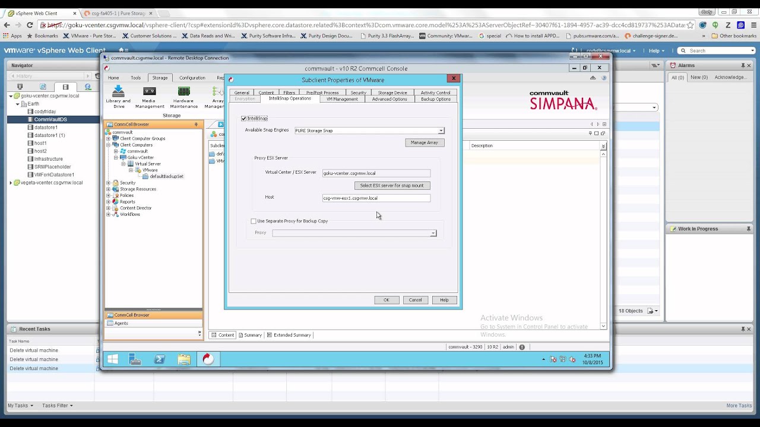Open Library and Drive tool
This screenshot has width=760, height=427.
pos(118,96)
